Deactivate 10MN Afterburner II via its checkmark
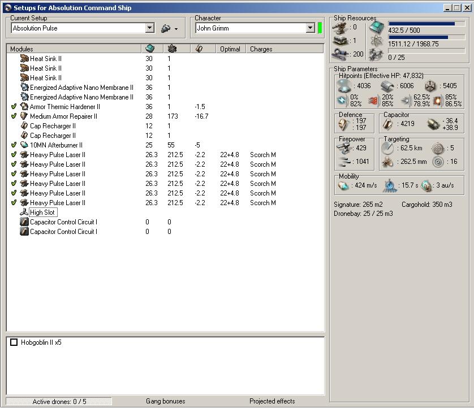Viewport: 474px width, 408px height. point(14,145)
